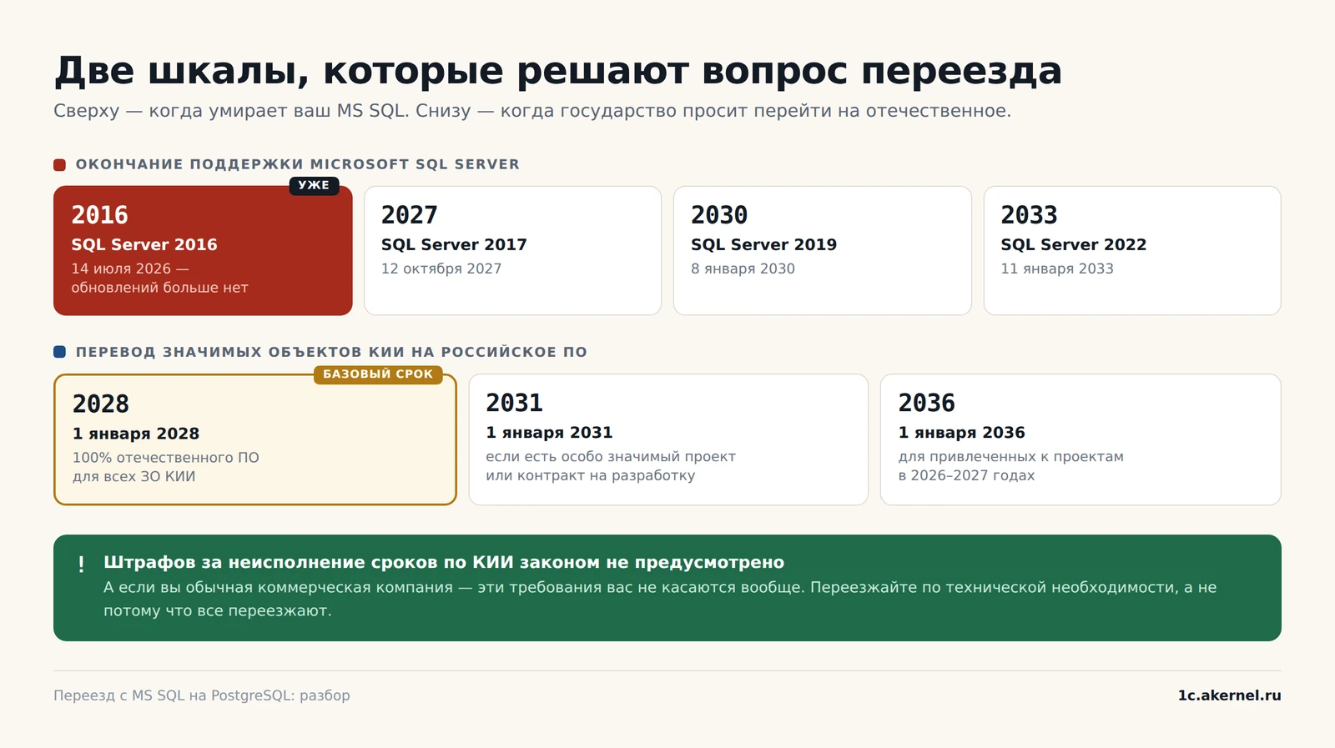Click the text для привлеченных к проектам в 2026–2027 годах
Viewport: 1335px width, 748px height.
pyautogui.click(x=1011, y=466)
